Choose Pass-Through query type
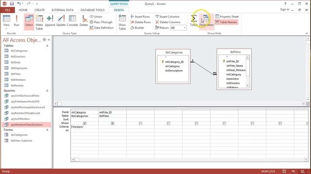The height and width of the screenshot is (174, 311). (101, 22)
